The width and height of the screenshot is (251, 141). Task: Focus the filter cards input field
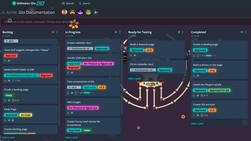[x=126, y=22]
